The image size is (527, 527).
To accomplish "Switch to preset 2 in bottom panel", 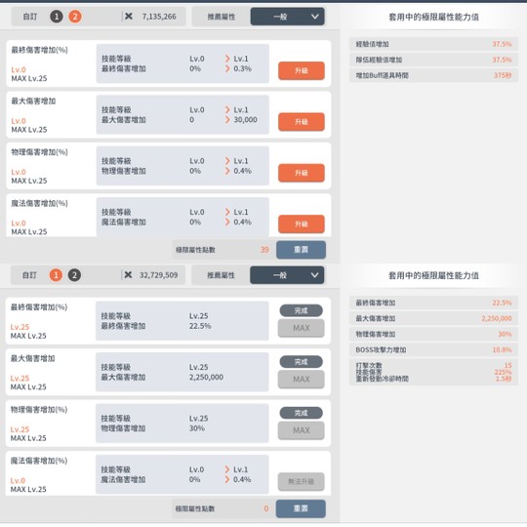I will pyautogui.click(x=74, y=275).
